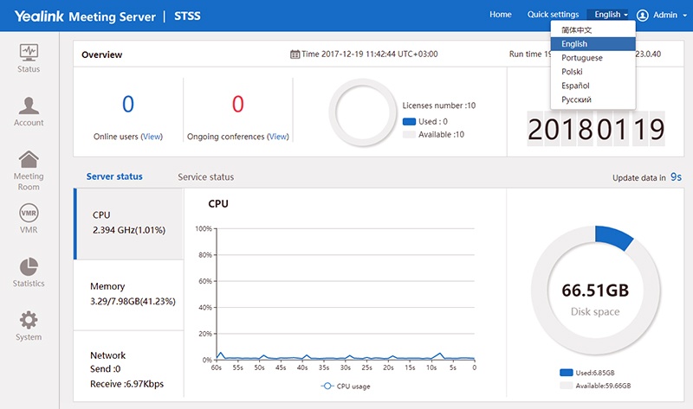Screen dimensions: 693x409
Task: Select Portuguese language option
Action: tap(593, 58)
